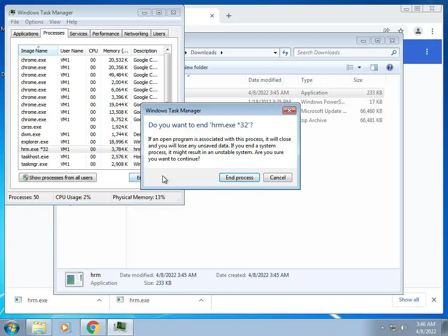Close the Chrome downloads bar
The image size is (448, 336).
coord(434,300)
